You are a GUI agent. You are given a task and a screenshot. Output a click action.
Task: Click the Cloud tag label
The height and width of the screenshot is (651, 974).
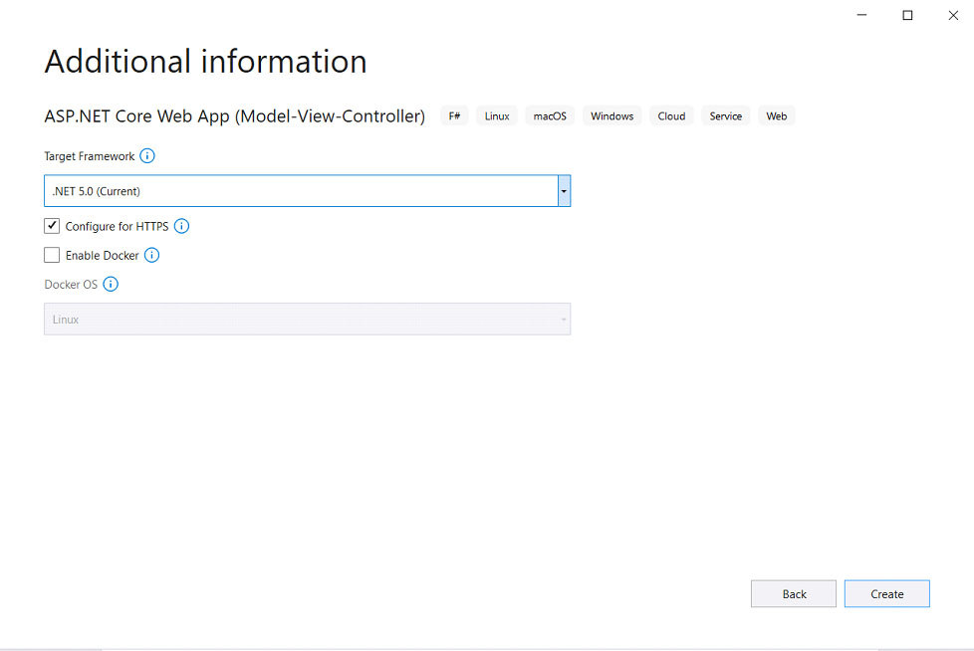671,116
